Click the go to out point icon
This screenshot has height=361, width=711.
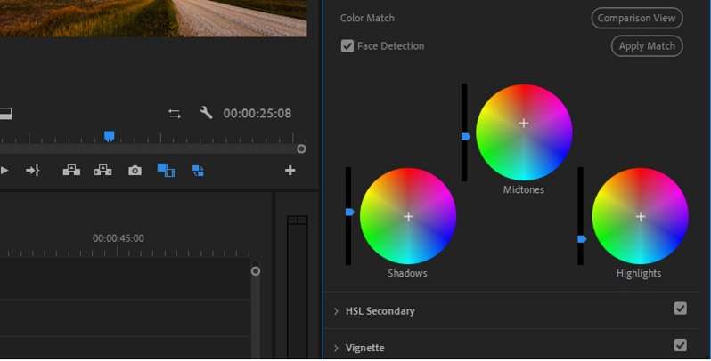[x=33, y=171]
